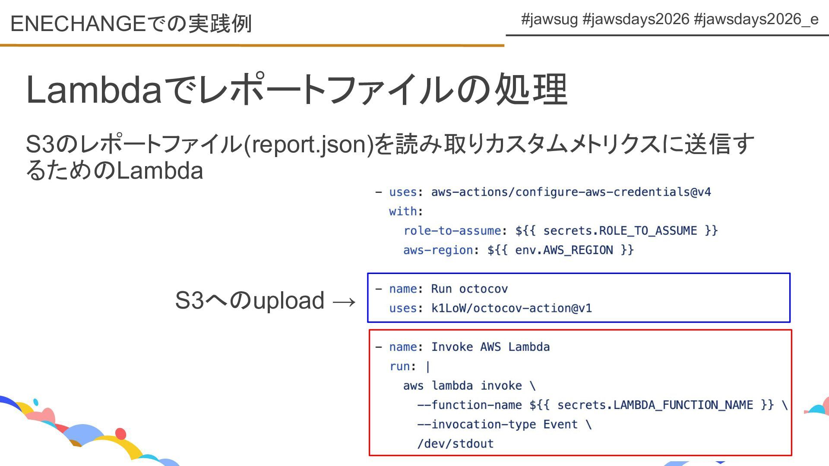Image resolution: width=829 pixels, height=466 pixels.
Task: Click the /dev/stdout line
Action: 455,444
